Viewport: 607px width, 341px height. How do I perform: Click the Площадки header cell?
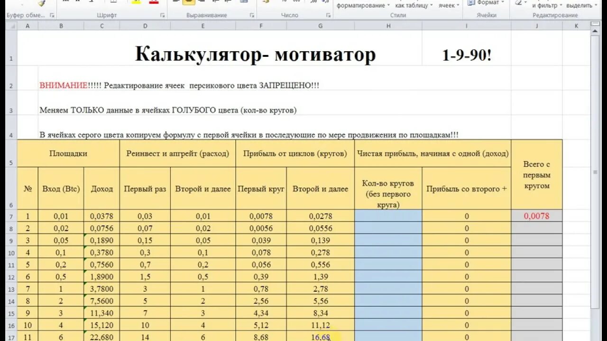tap(68, 153)
